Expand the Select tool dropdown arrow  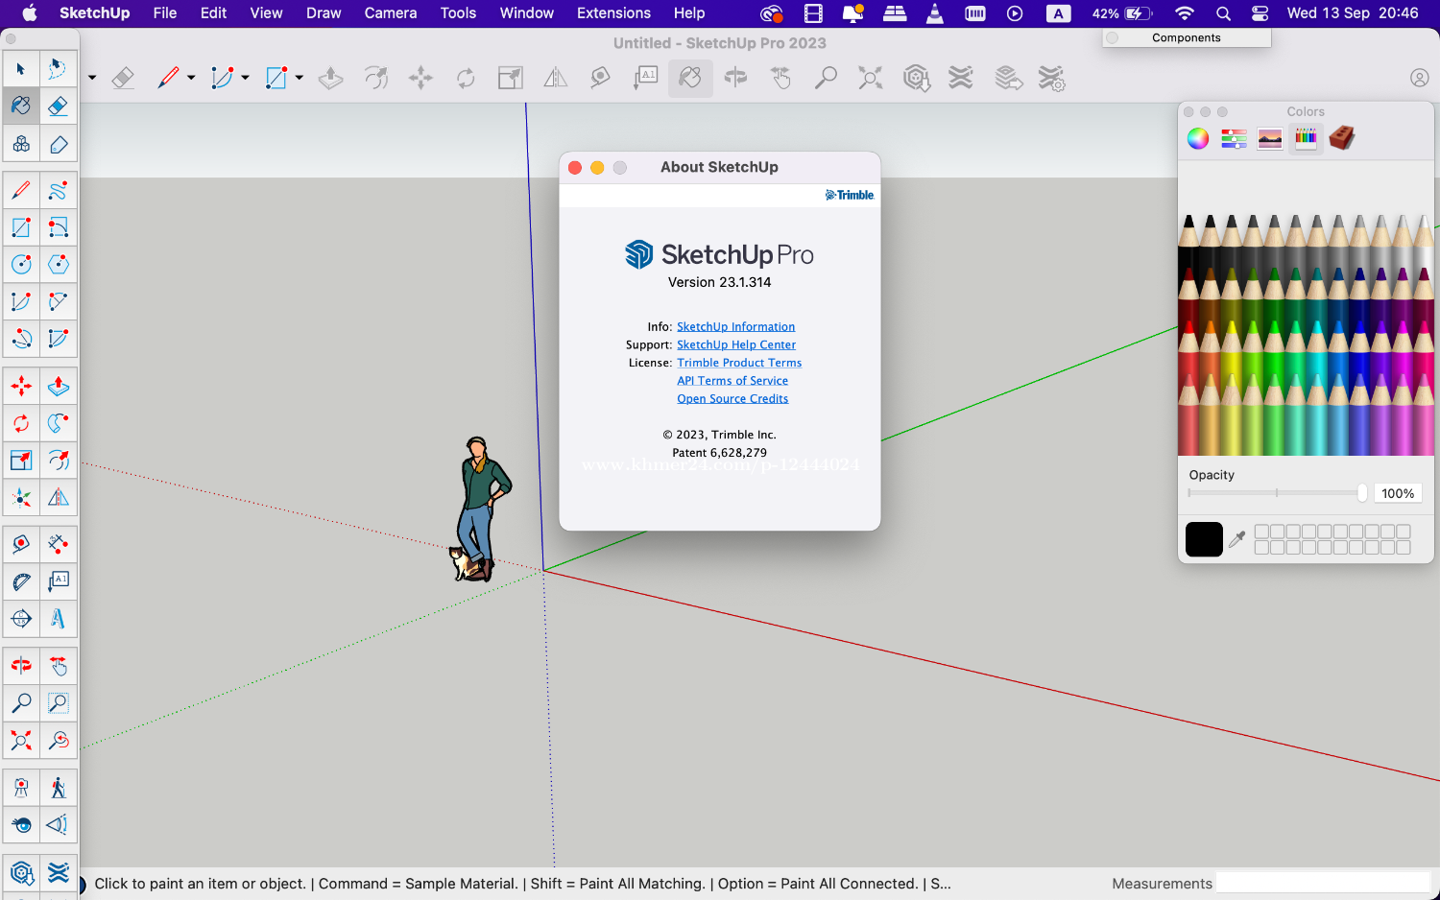(92, 78)
